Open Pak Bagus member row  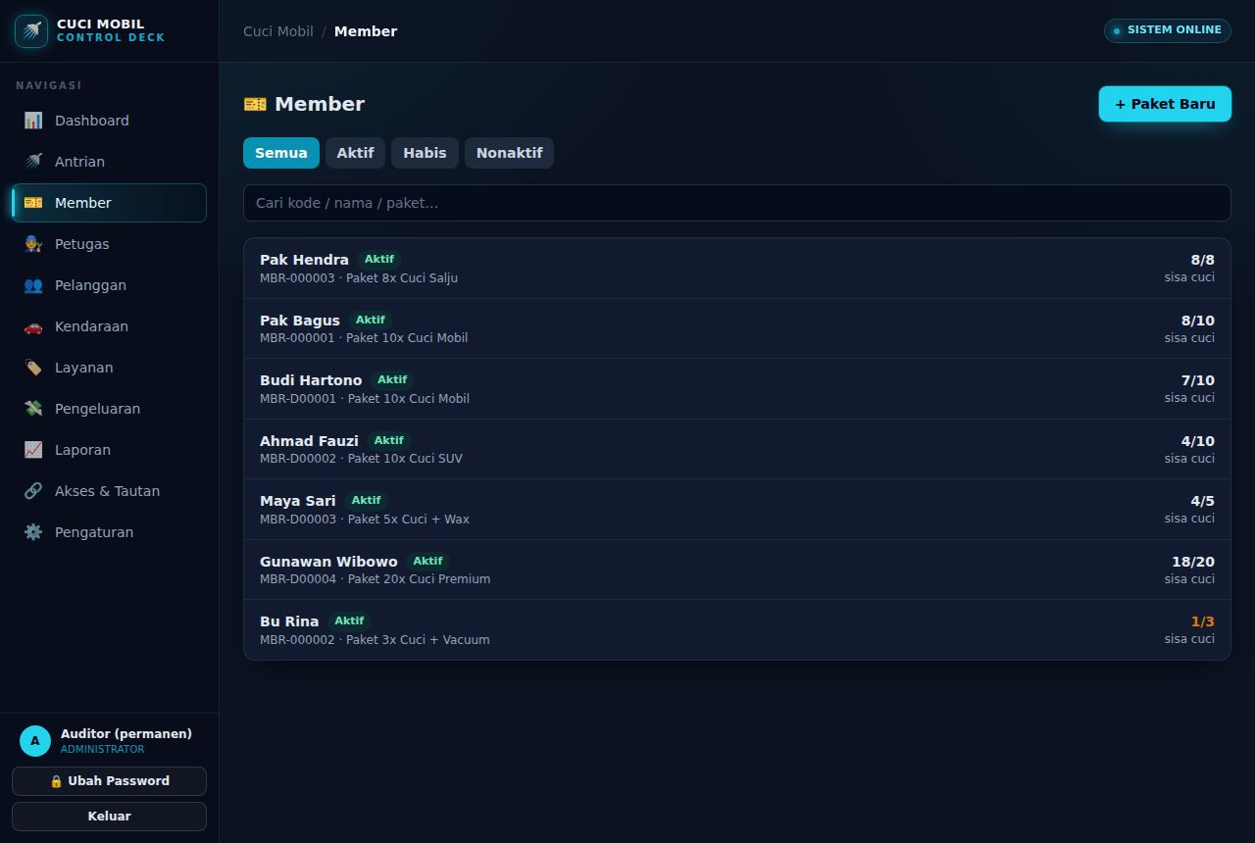[737, 328]
